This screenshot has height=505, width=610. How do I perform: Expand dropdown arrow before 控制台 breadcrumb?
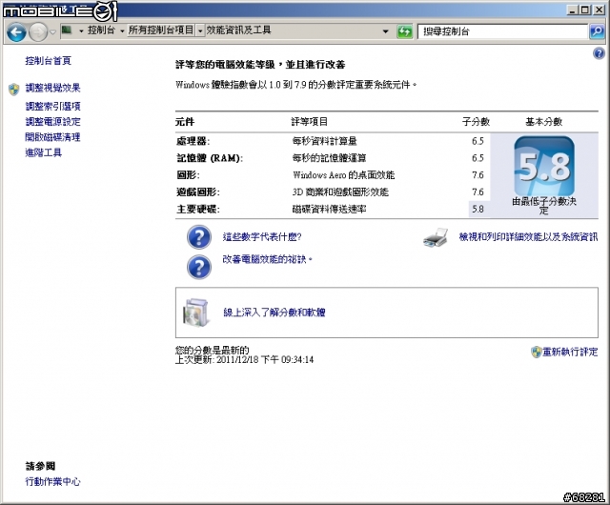[81, 30]
